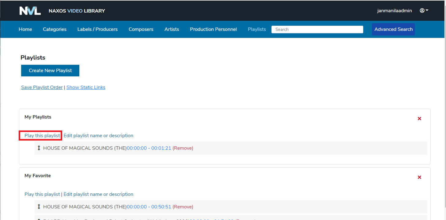The width and height of the screenshot is (446, 220).
Task: Click reorder arrow icon in My Playlists
Action: click(x=39, y=148)
